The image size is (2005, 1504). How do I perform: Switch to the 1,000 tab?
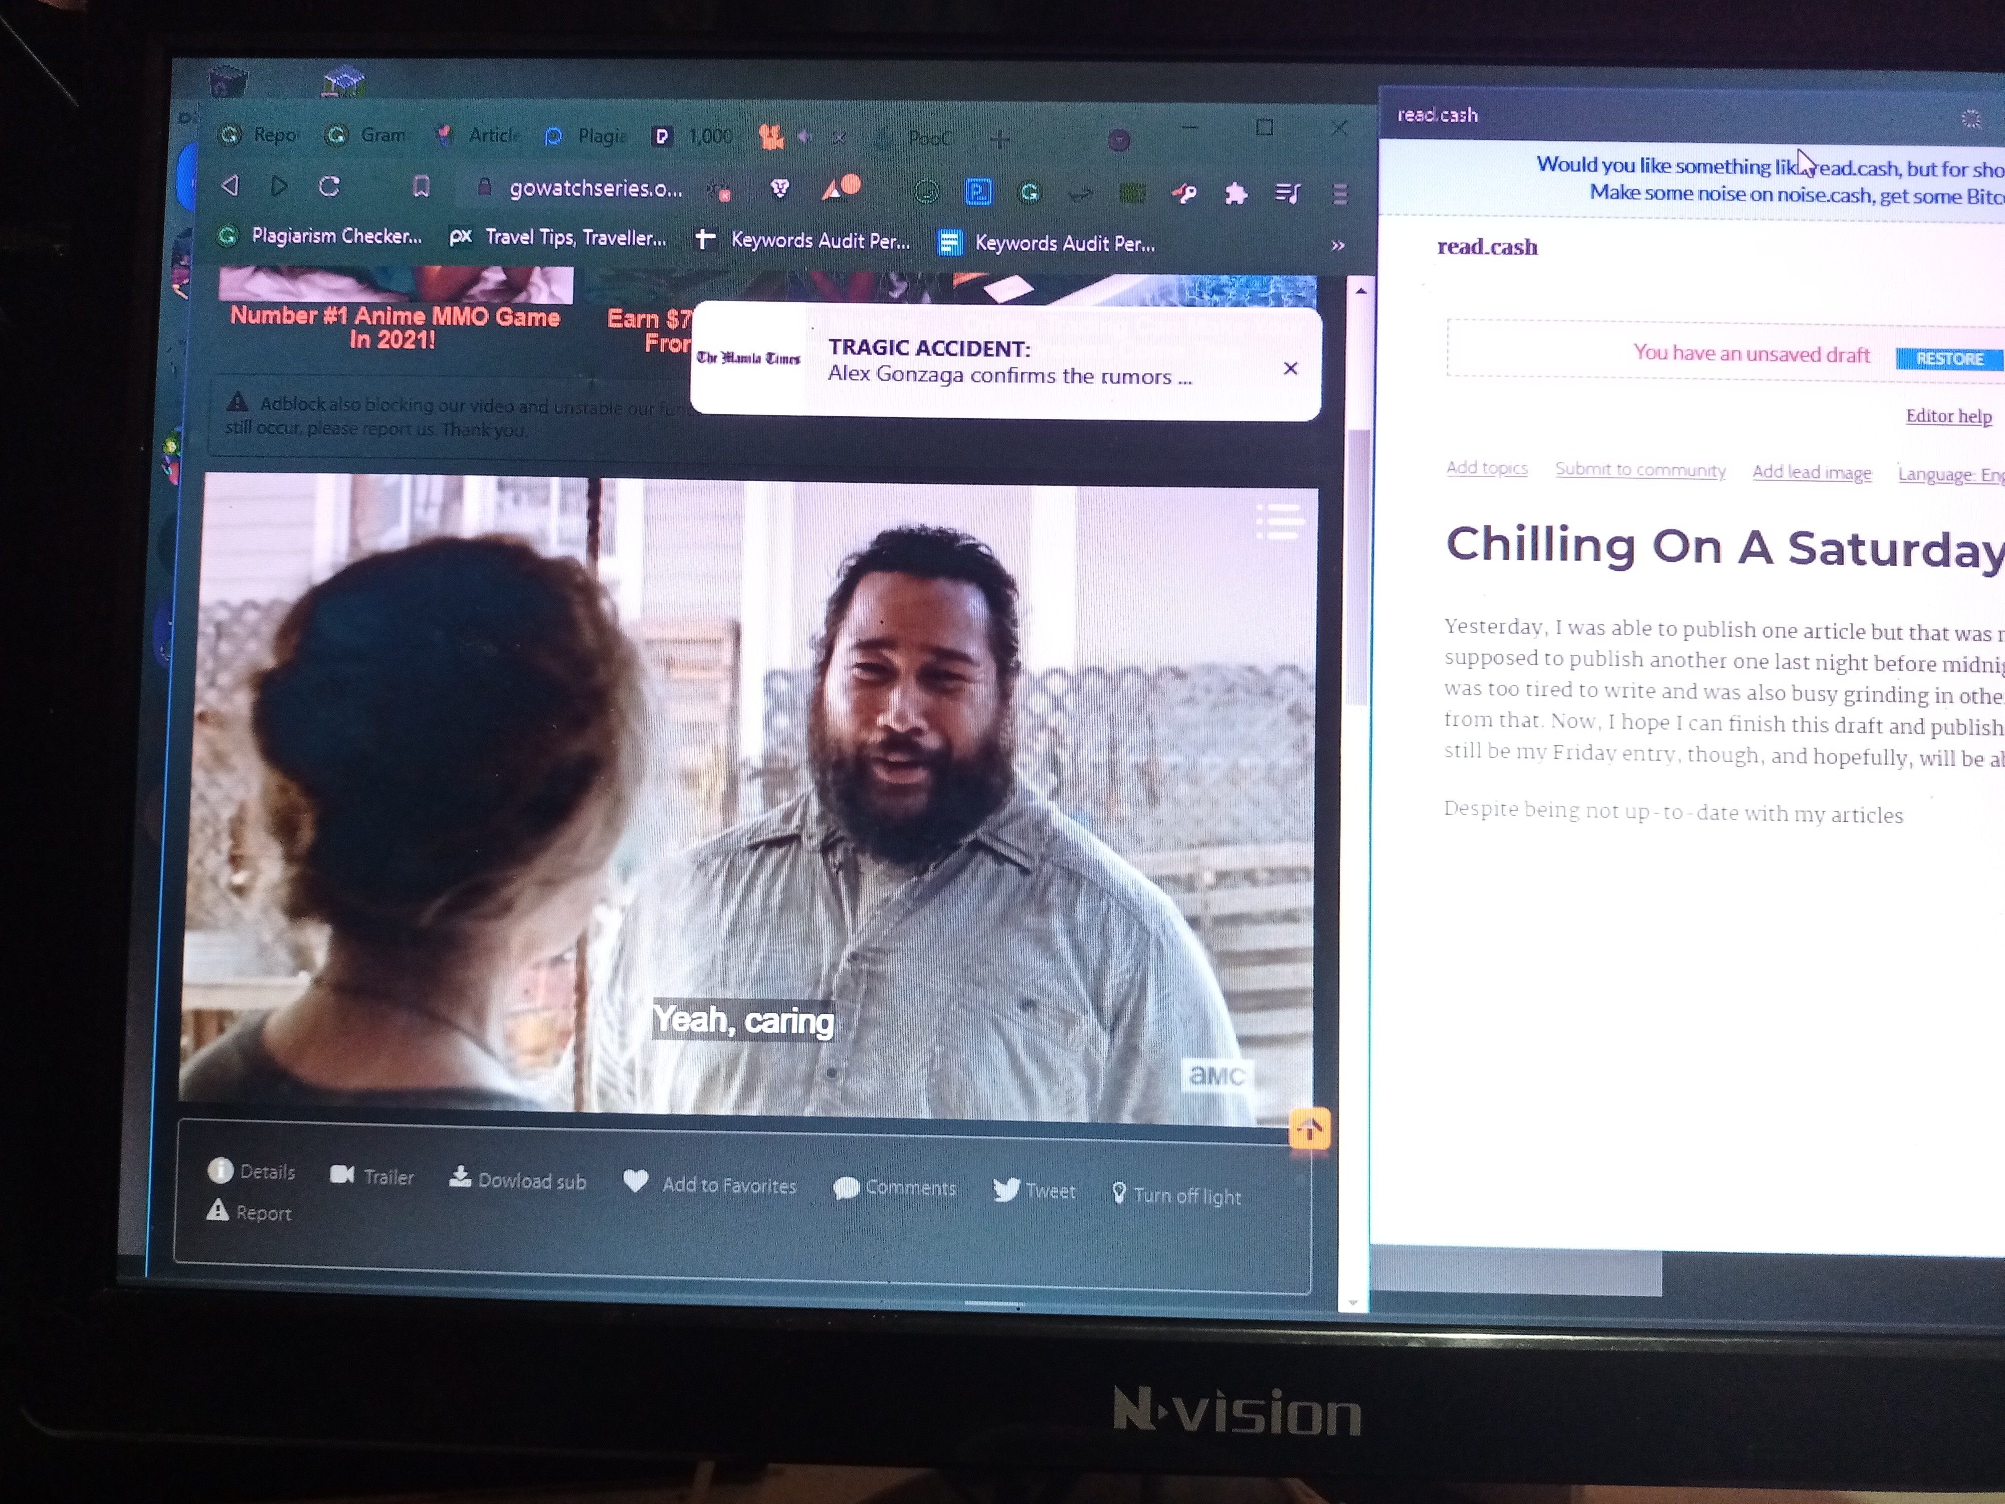coord(693,137)
